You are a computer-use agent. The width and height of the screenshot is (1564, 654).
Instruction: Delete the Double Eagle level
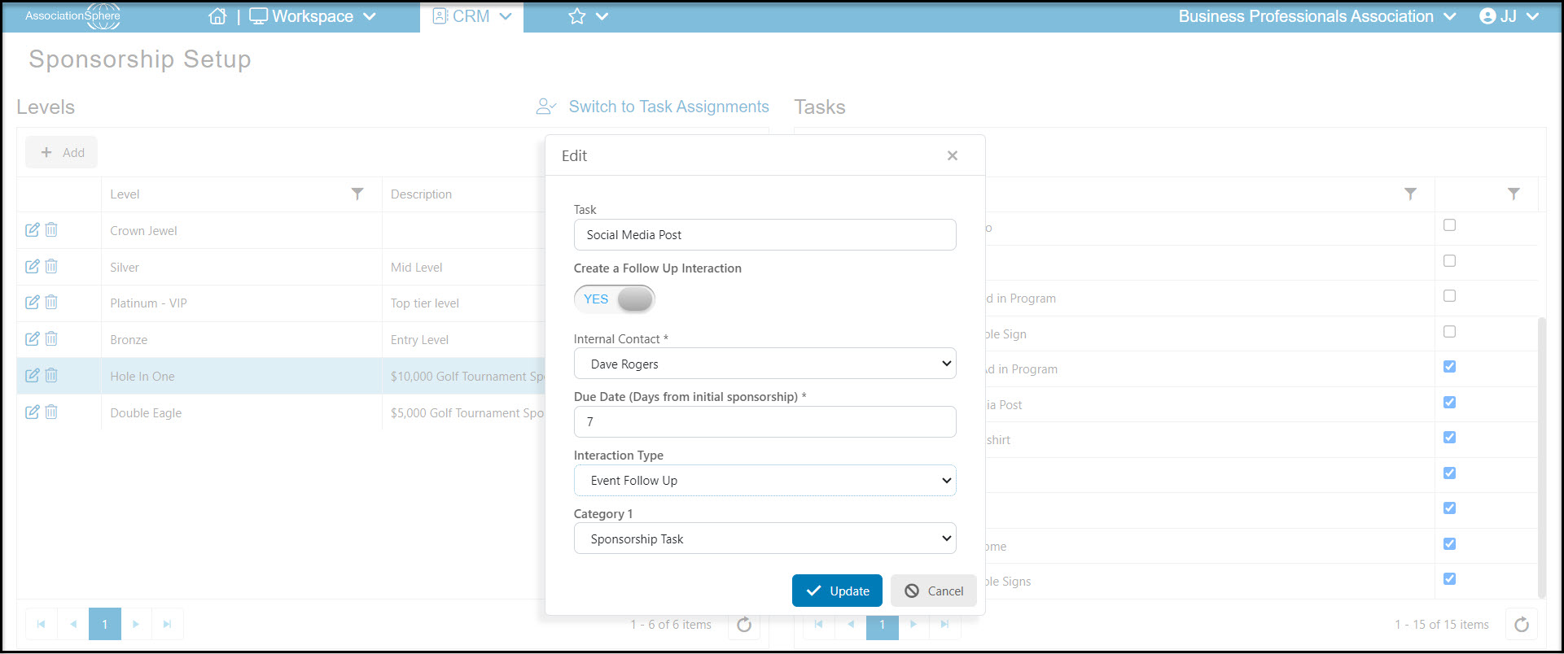(51, 412)
